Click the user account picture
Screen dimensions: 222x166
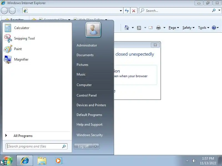93,30
